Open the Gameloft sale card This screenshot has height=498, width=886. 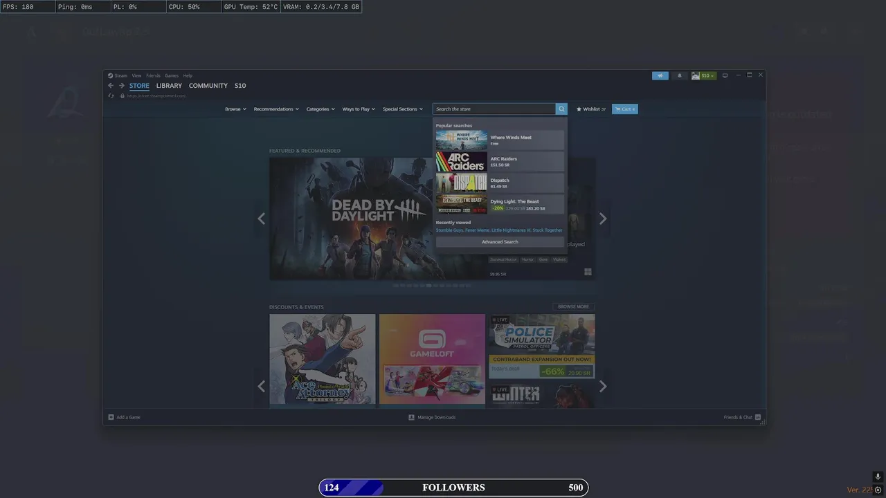click(432, 359)
